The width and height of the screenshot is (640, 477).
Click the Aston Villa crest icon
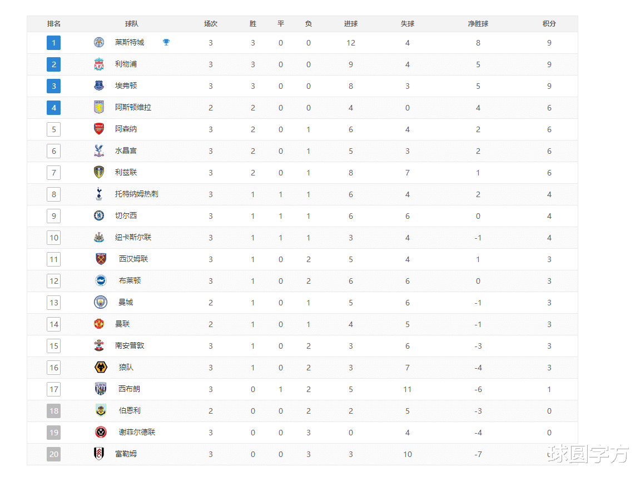coord(99,108)
